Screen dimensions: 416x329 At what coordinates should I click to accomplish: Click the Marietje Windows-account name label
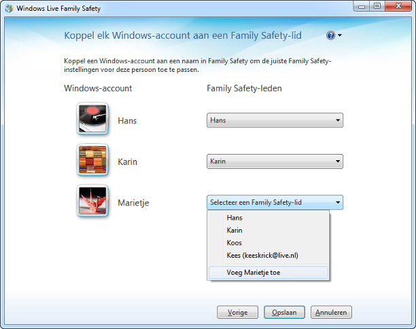[x=133, y=203]
